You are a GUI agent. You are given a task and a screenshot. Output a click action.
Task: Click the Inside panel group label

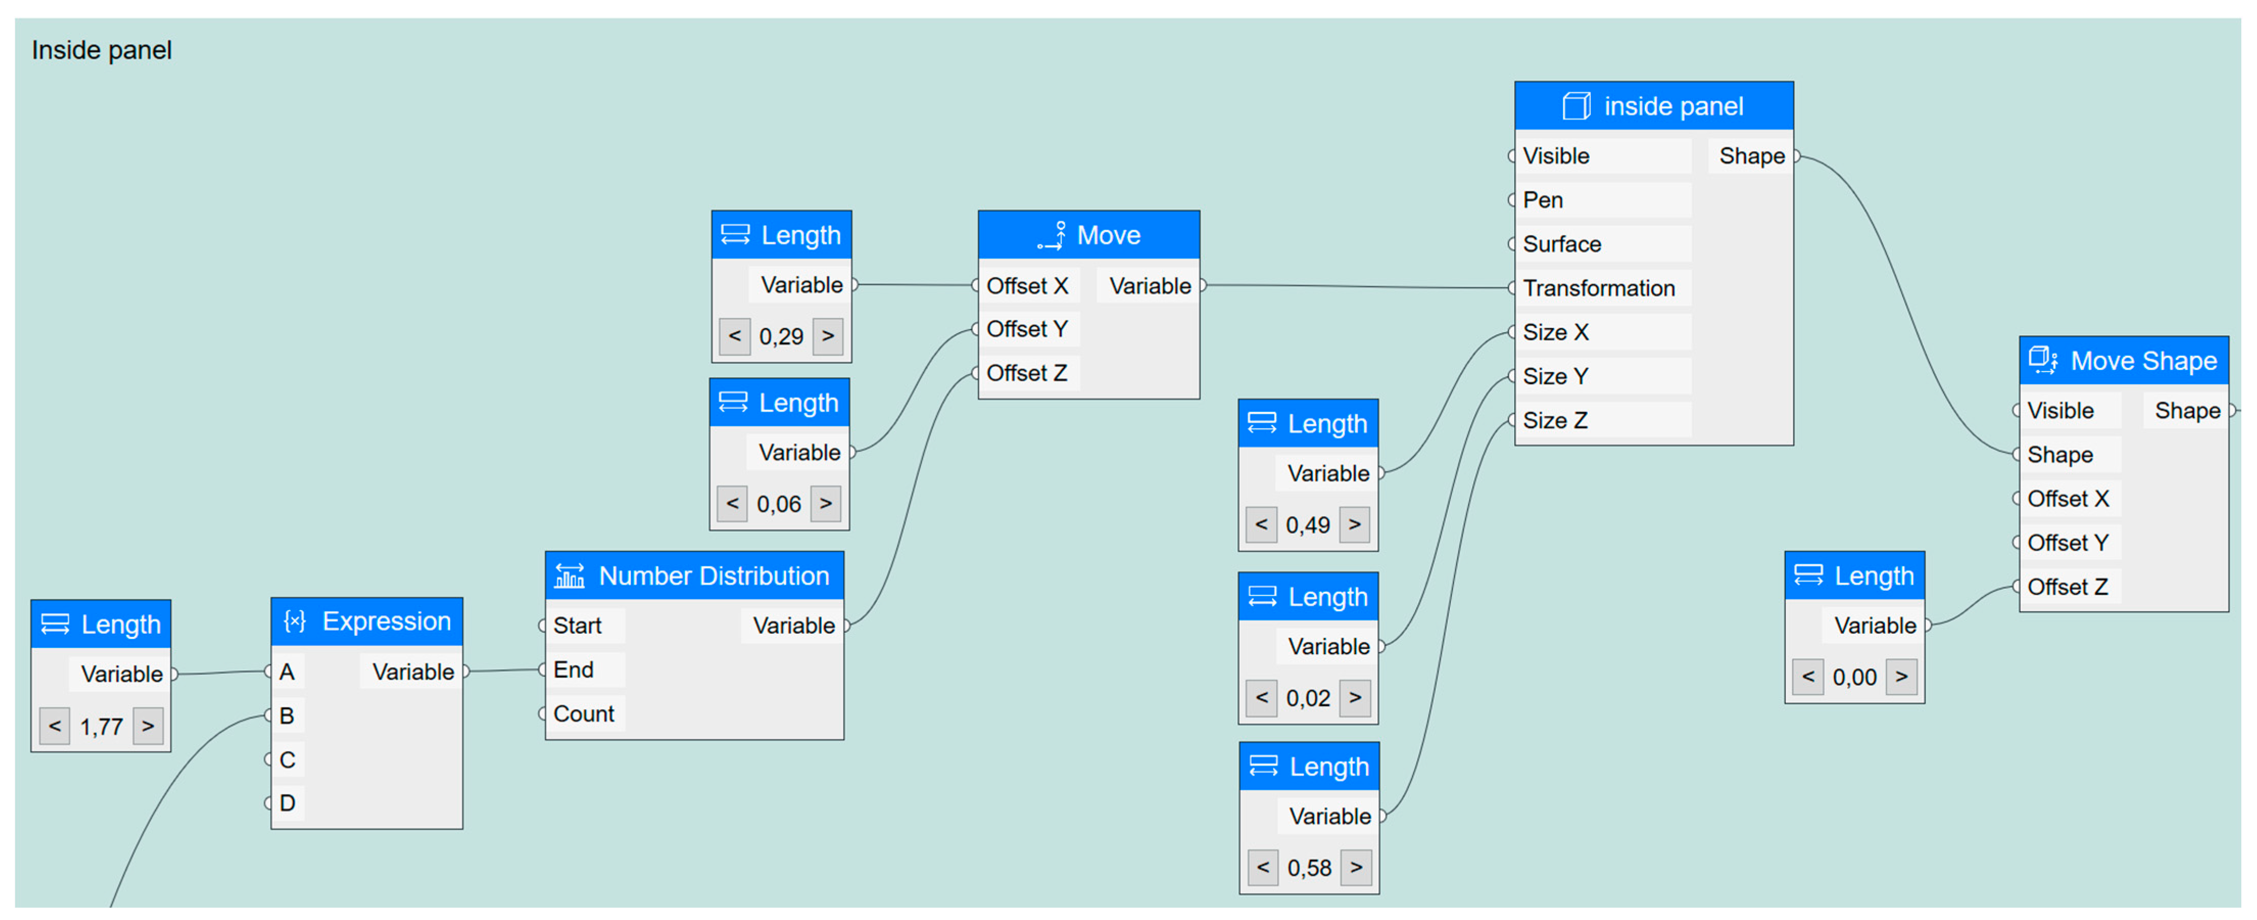pyautogui.click(x=102, y=50)
